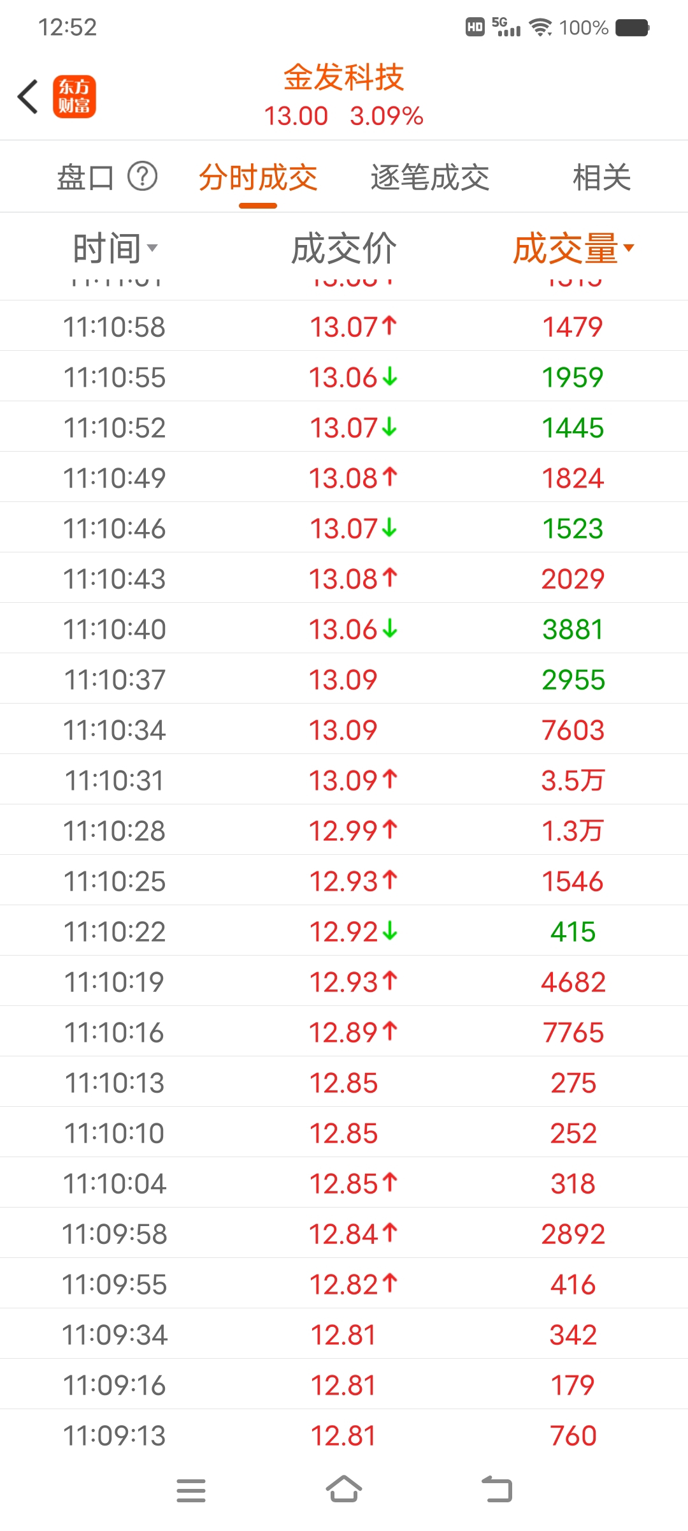This screenshot has width=688, height=1531.
Task: Tap the 金发科技 stock title
Action: coord(344,78)
